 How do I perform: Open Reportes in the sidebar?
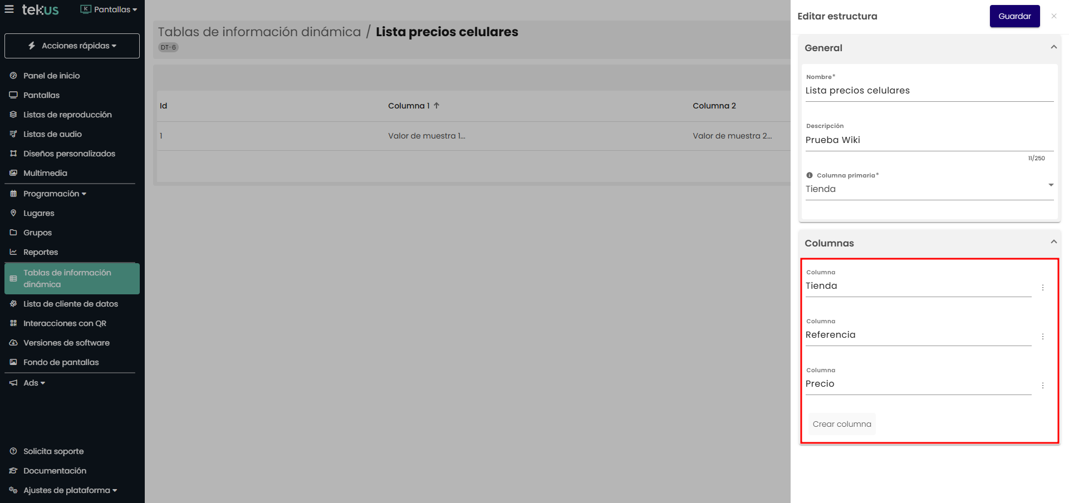(41, 252)
